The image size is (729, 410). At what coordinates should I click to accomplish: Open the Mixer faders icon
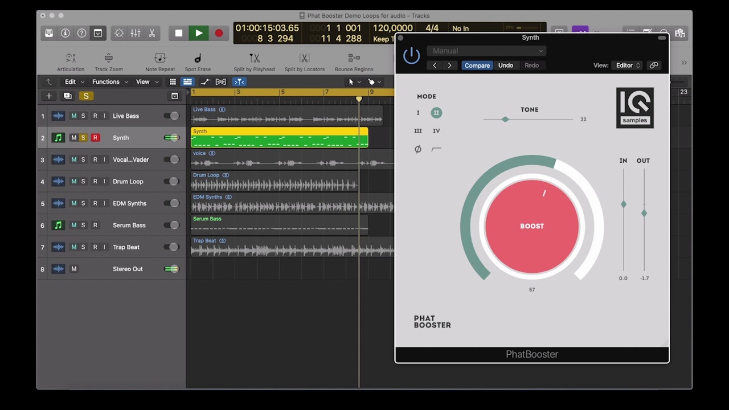(136, 33)
